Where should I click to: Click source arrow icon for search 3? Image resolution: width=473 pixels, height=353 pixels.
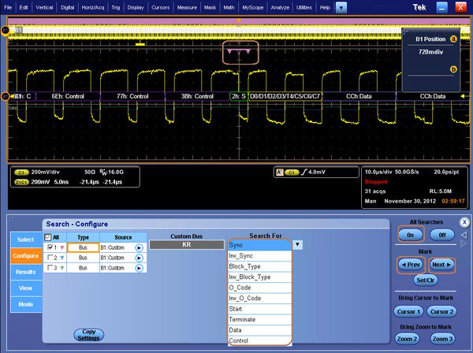[x=139, y=268]
